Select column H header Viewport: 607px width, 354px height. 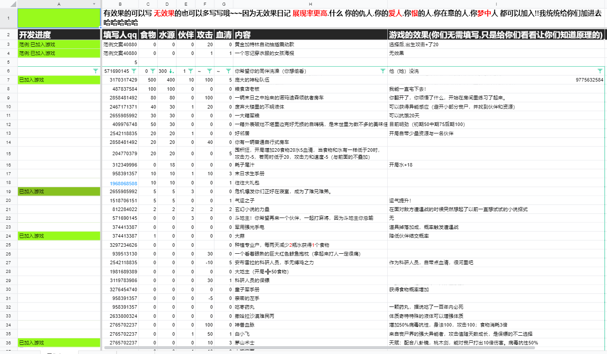(310, 3)
